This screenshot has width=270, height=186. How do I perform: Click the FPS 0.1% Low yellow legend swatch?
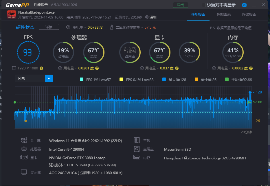click(x=121, y=79)
